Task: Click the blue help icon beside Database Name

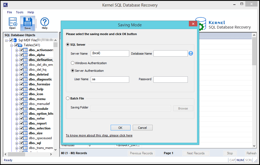Action: [x=191, y=53]
